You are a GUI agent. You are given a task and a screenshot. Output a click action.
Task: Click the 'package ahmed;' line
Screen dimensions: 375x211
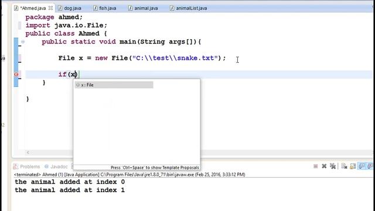(54, 17)
